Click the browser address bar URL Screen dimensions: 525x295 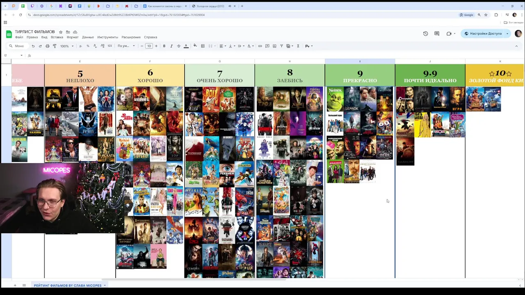tap(119, 15)
